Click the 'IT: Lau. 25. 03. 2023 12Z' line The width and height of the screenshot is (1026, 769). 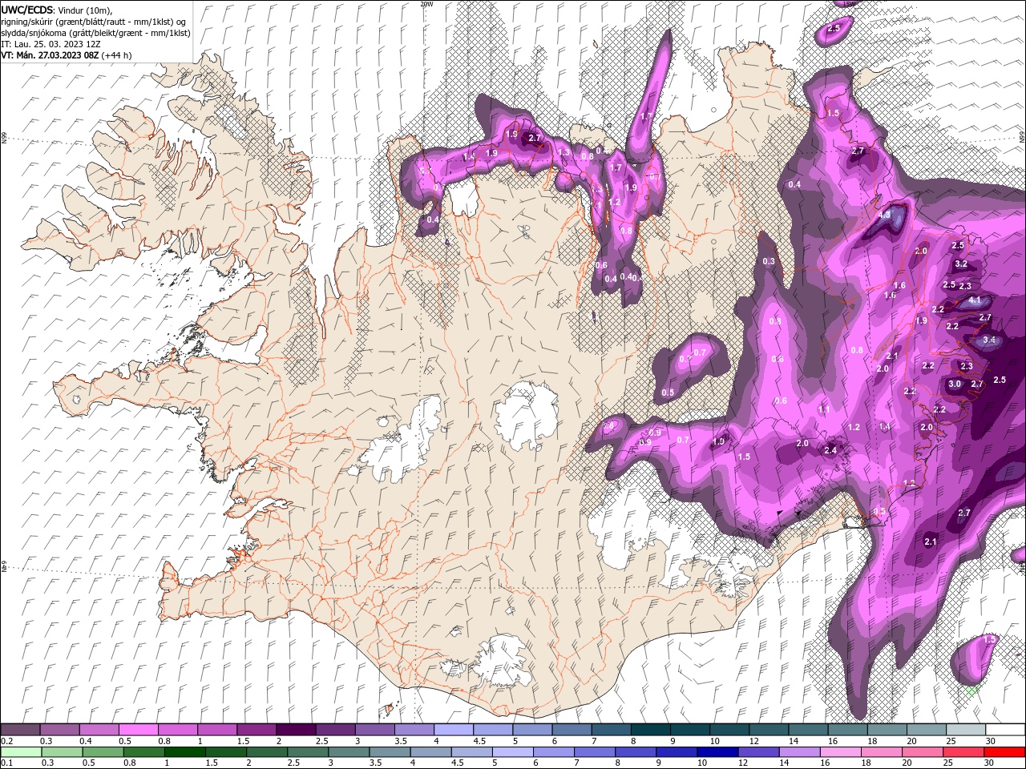[49, 44]
